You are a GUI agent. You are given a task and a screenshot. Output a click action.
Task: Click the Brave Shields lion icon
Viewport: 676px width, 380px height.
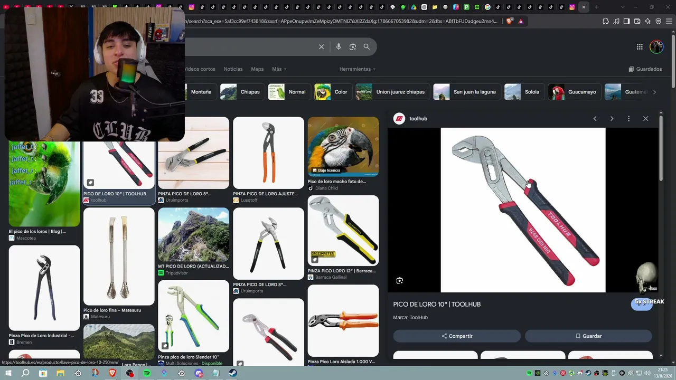509,21
